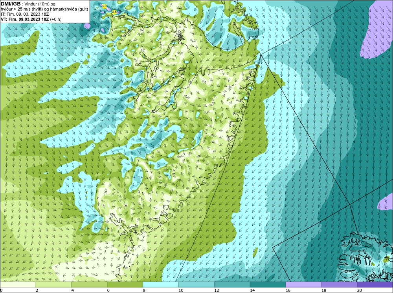Viewport: 393px width, 293px height.
Task: Click the legend scale value 12
Action: click(217, 290)
